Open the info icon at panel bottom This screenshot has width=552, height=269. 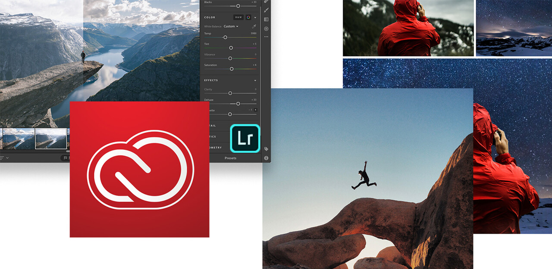[266, 158]
